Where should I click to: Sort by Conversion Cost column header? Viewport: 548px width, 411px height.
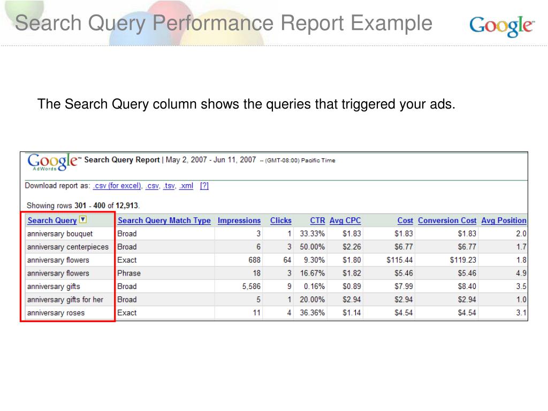tap(447, 220)
